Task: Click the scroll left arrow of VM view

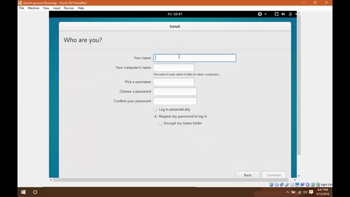Action: click(51, 180)
